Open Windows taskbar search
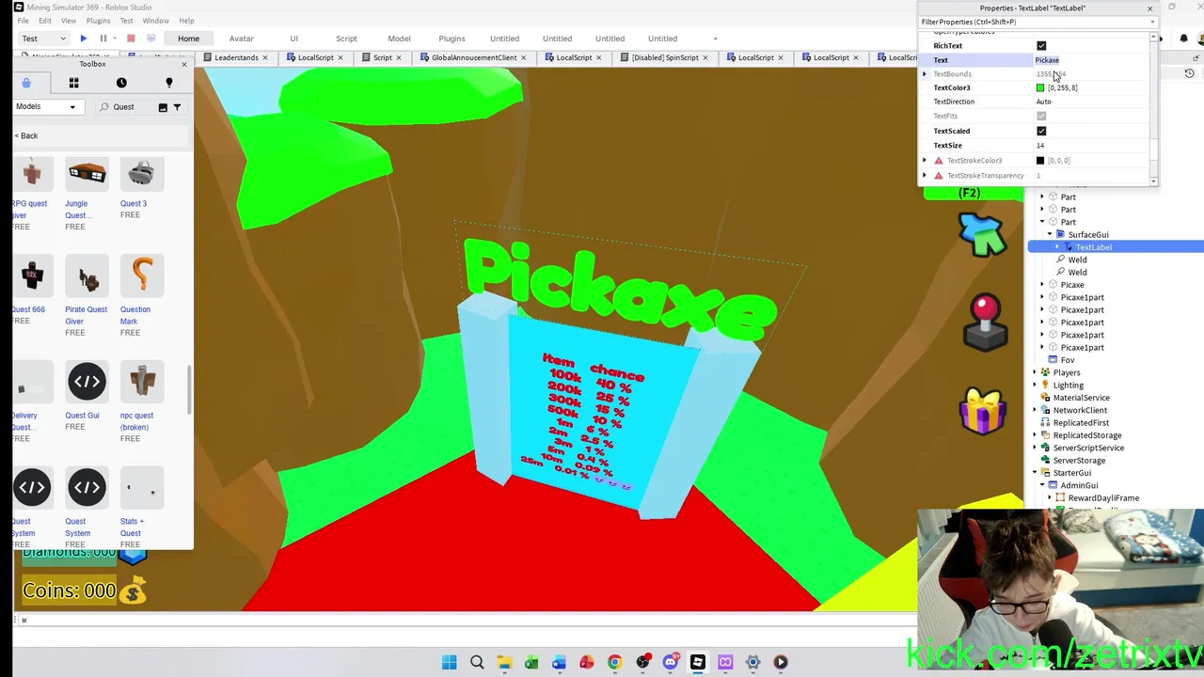The image size is (1204, 677). click(x=477, y=662)
